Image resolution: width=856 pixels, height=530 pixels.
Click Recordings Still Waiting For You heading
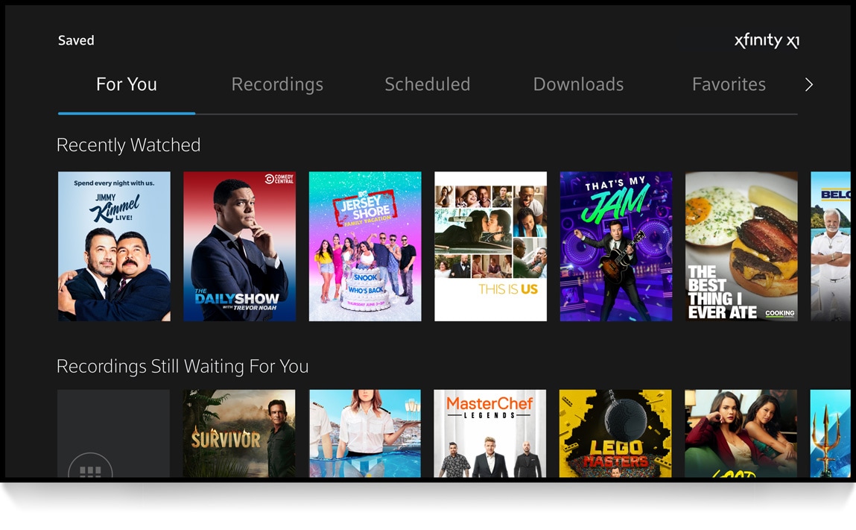pos(183,366)
